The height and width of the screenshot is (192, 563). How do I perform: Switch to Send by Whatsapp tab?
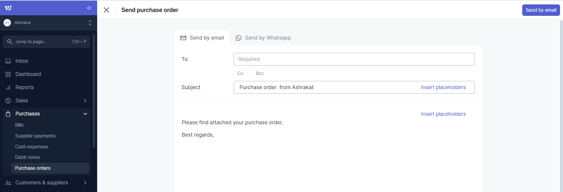click(263, 38)
